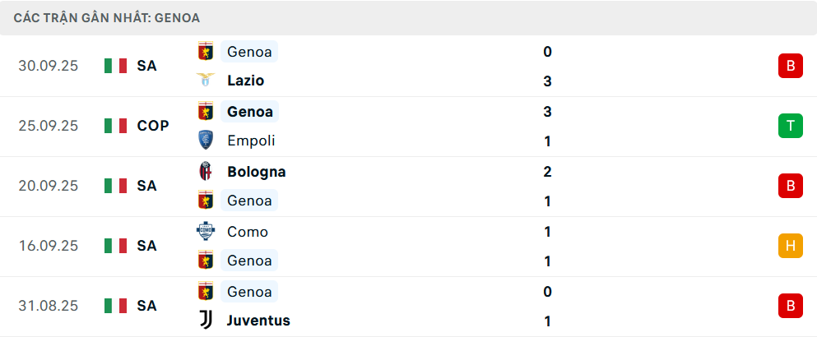The width and height of the screenshot is (817, 337).
Task: Click the Juventus club logo icon
Action: coord(205,321)
